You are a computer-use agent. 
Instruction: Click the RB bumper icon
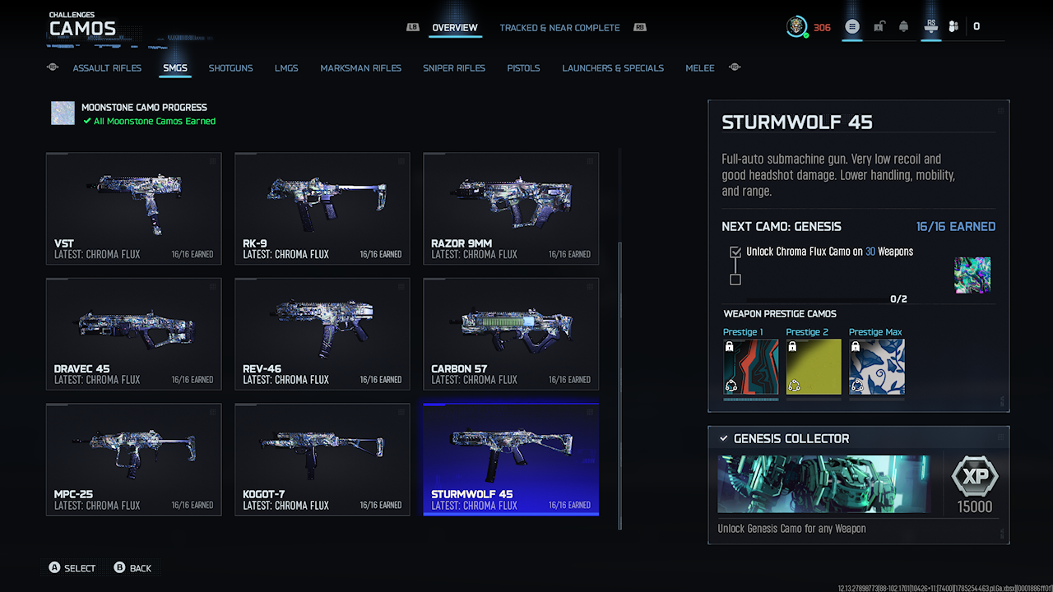click(639, 27)
